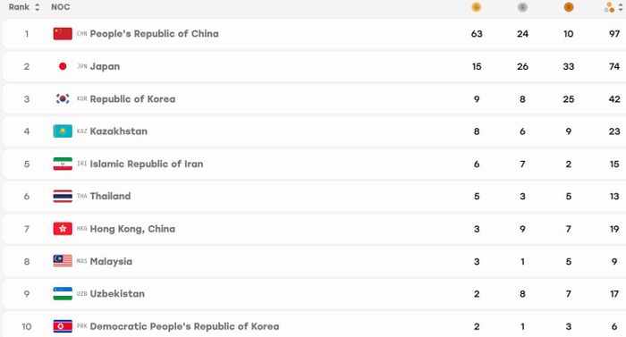
Task: Click the silver medal column icon
Action: coord(522,7)
